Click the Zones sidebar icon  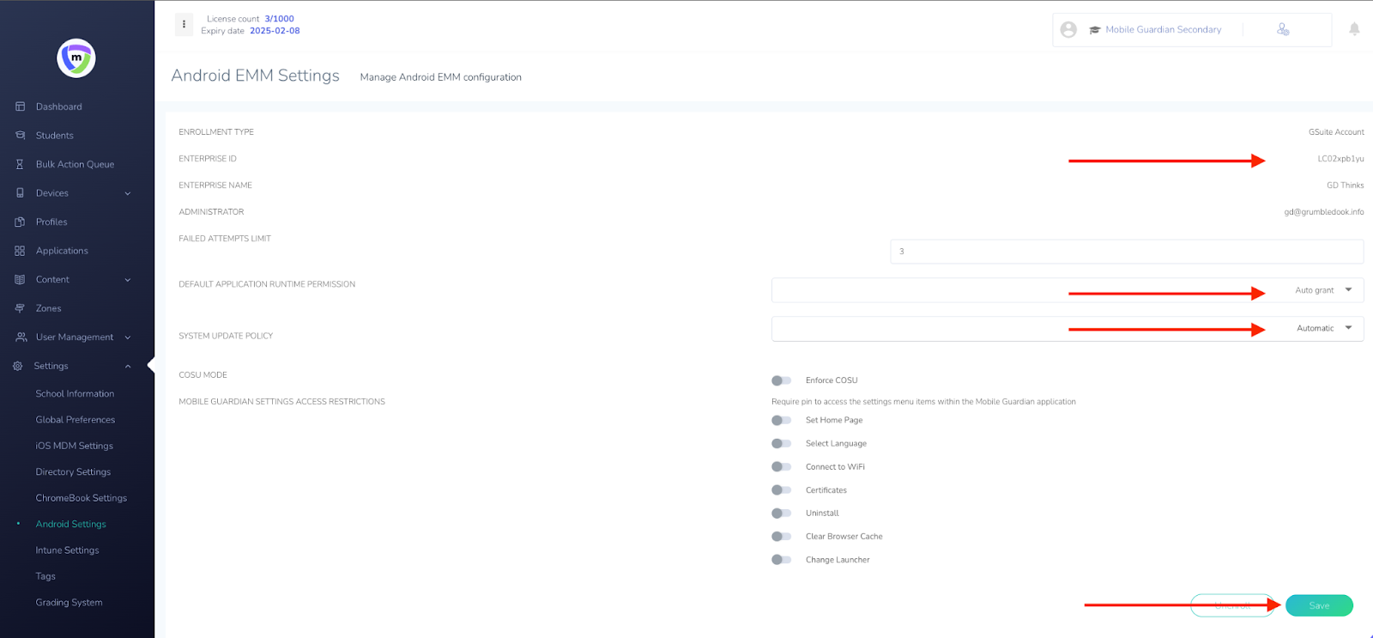tap(20, 308)
